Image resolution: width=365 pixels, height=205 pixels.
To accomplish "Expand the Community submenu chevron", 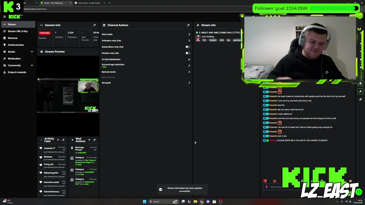I will [32, 65].
